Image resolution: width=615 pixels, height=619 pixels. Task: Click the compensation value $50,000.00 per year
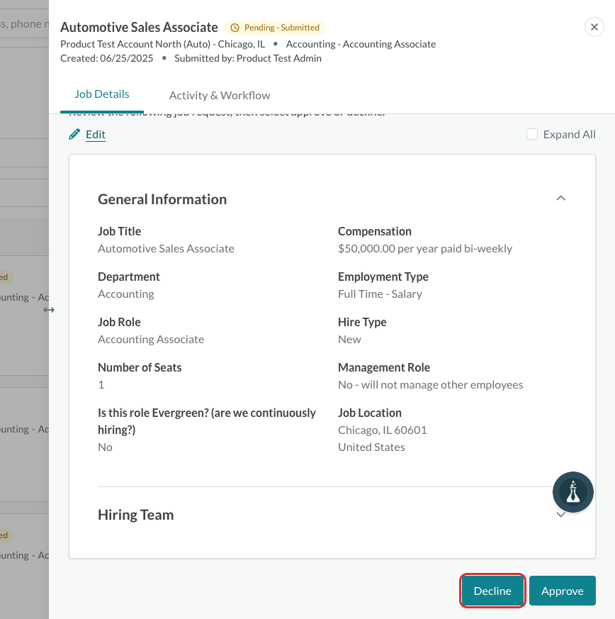[x=425, y=249]
